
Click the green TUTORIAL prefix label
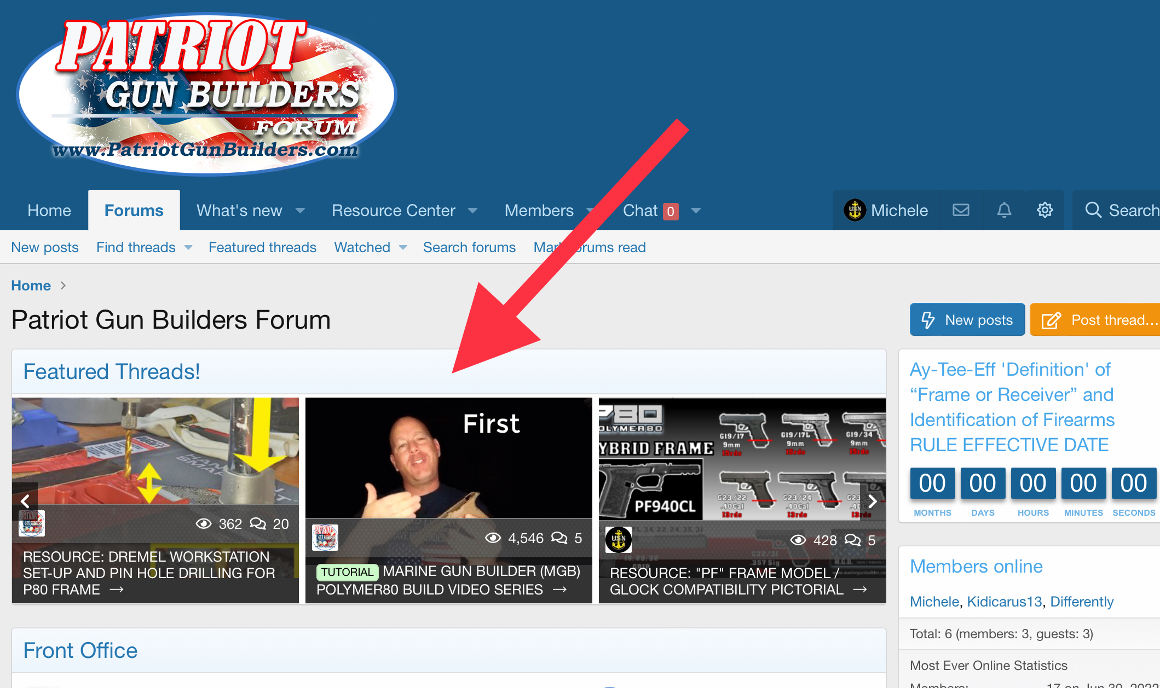(x=347, y=572)
